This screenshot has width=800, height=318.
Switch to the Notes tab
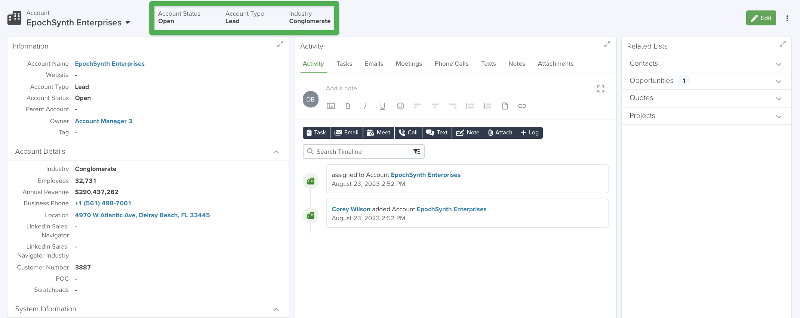(517, 64)
